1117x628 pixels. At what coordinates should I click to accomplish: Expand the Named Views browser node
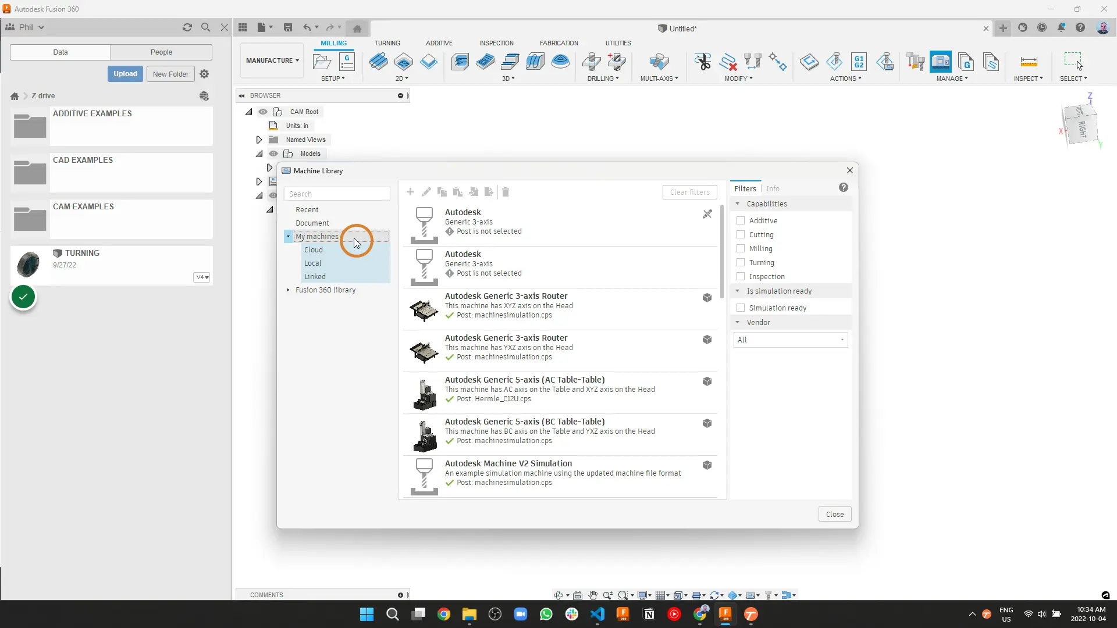coord(259,140)
